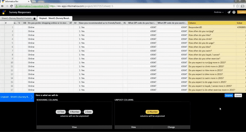This screenshot has height=132, width=246.
Task: Click 'Do you expect to do yoga more' cell
Action: point(212,82)
